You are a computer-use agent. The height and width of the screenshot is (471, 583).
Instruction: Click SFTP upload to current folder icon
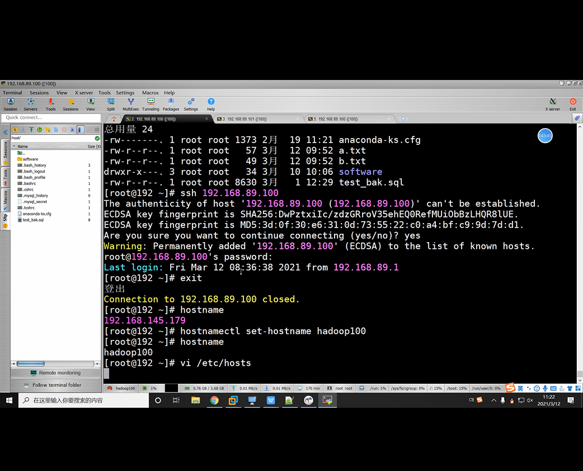(31, 130)
